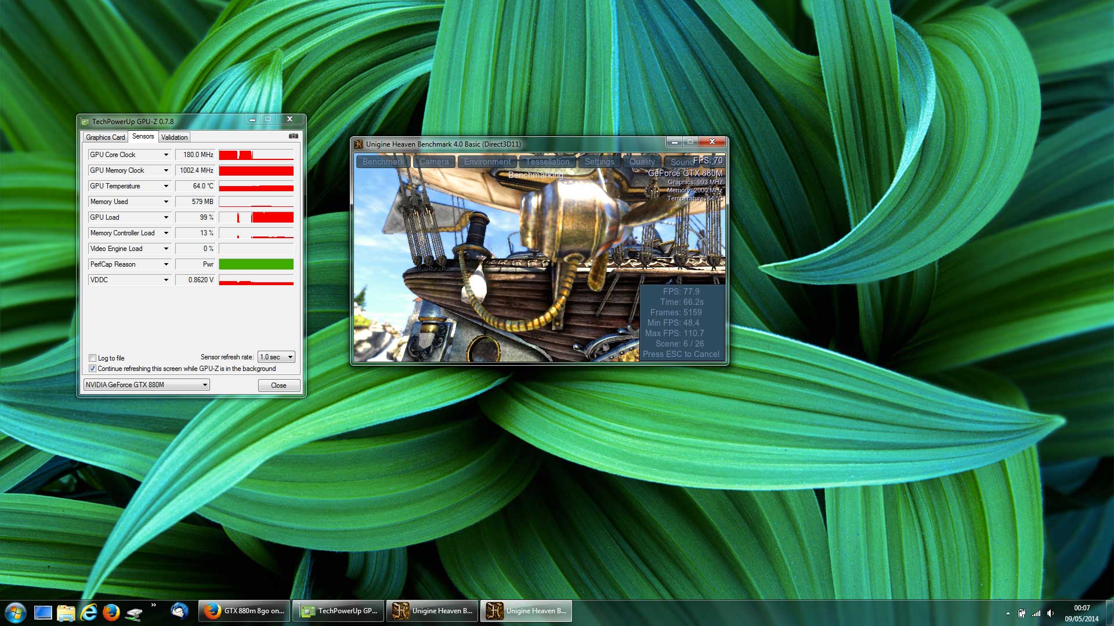Screen dimensions: 1114x626
Task: Click the GPU Core Clock red history graph
Action: coord(256,155)
